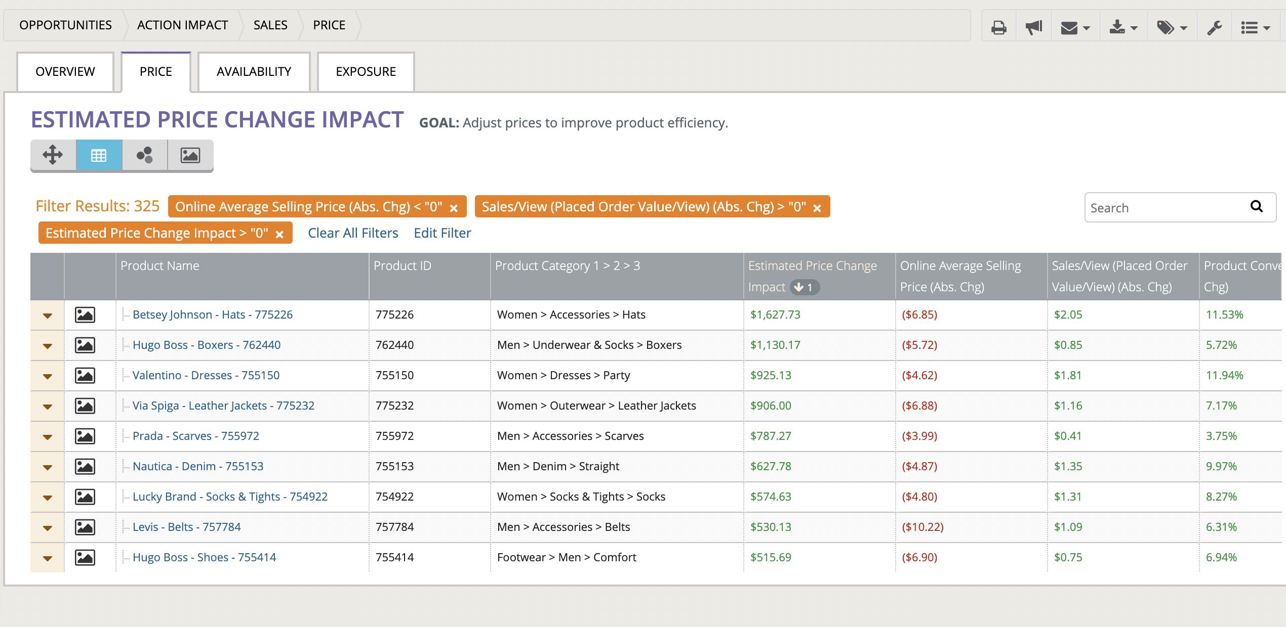Image resolution: width=1286 pixels, height=627 pixels.
Task: Remove the Online Average Selling Price filter
Action: 454,208
